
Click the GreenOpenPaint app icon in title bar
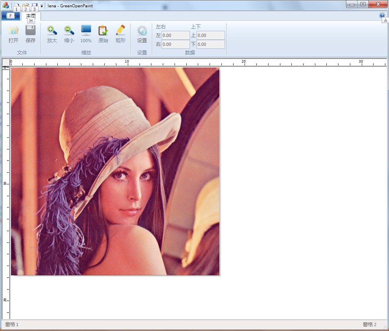pyautogui.click(x=6, y=5)
